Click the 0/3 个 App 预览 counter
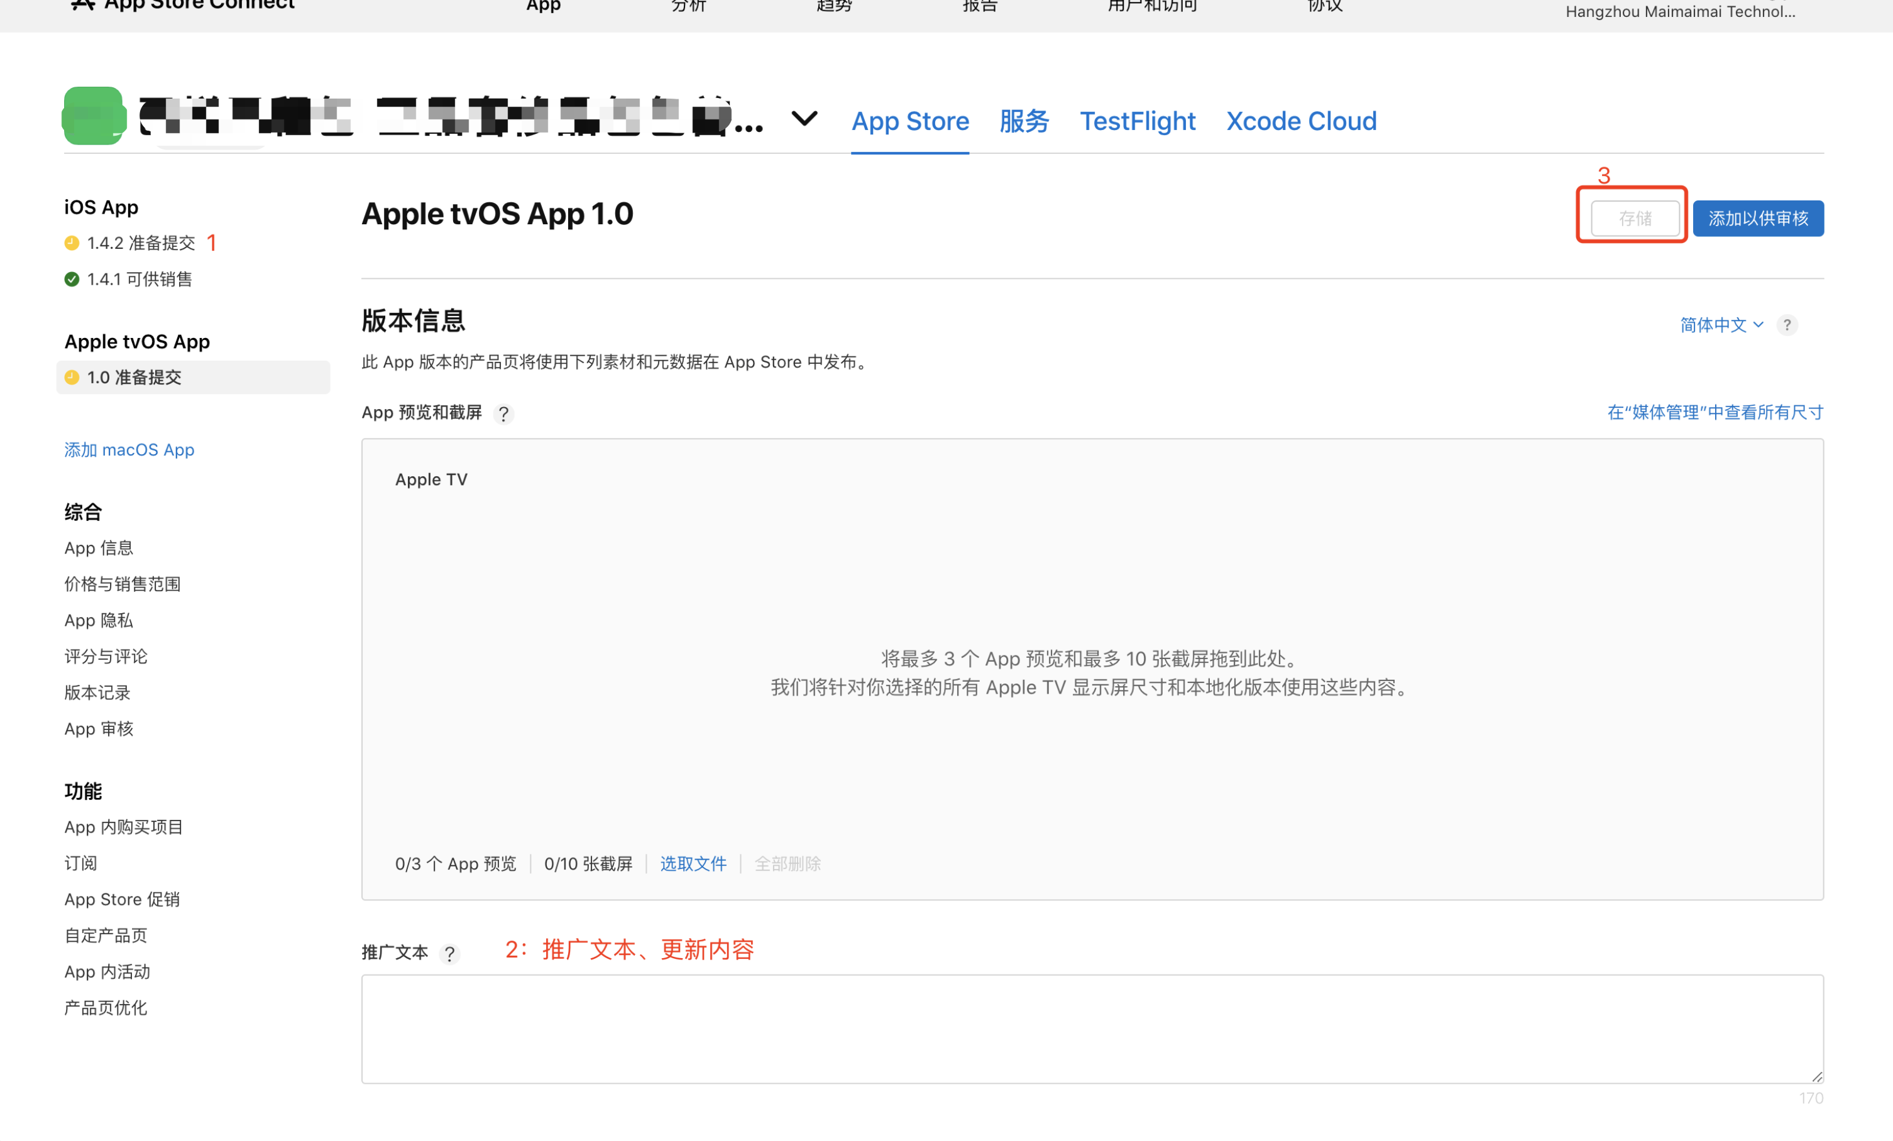 [x=456, y=863]
